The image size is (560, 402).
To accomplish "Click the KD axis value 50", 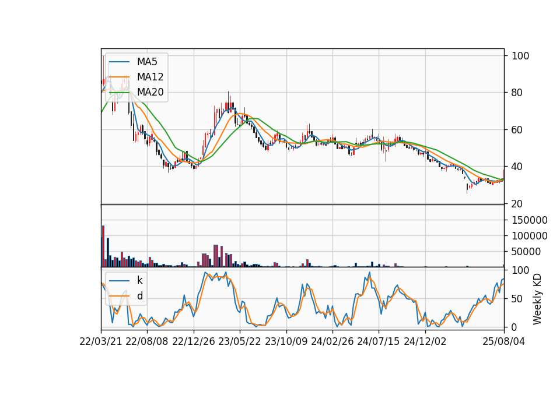I will [517, 299].
